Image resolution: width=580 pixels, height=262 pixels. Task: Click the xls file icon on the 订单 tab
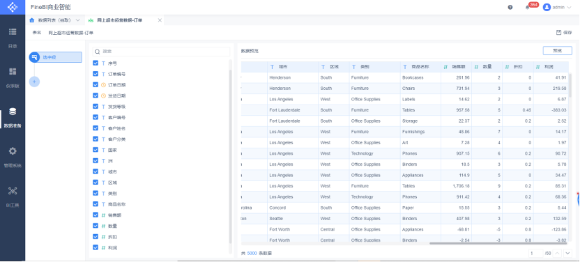pyautogui.click(x=91, y=20)
